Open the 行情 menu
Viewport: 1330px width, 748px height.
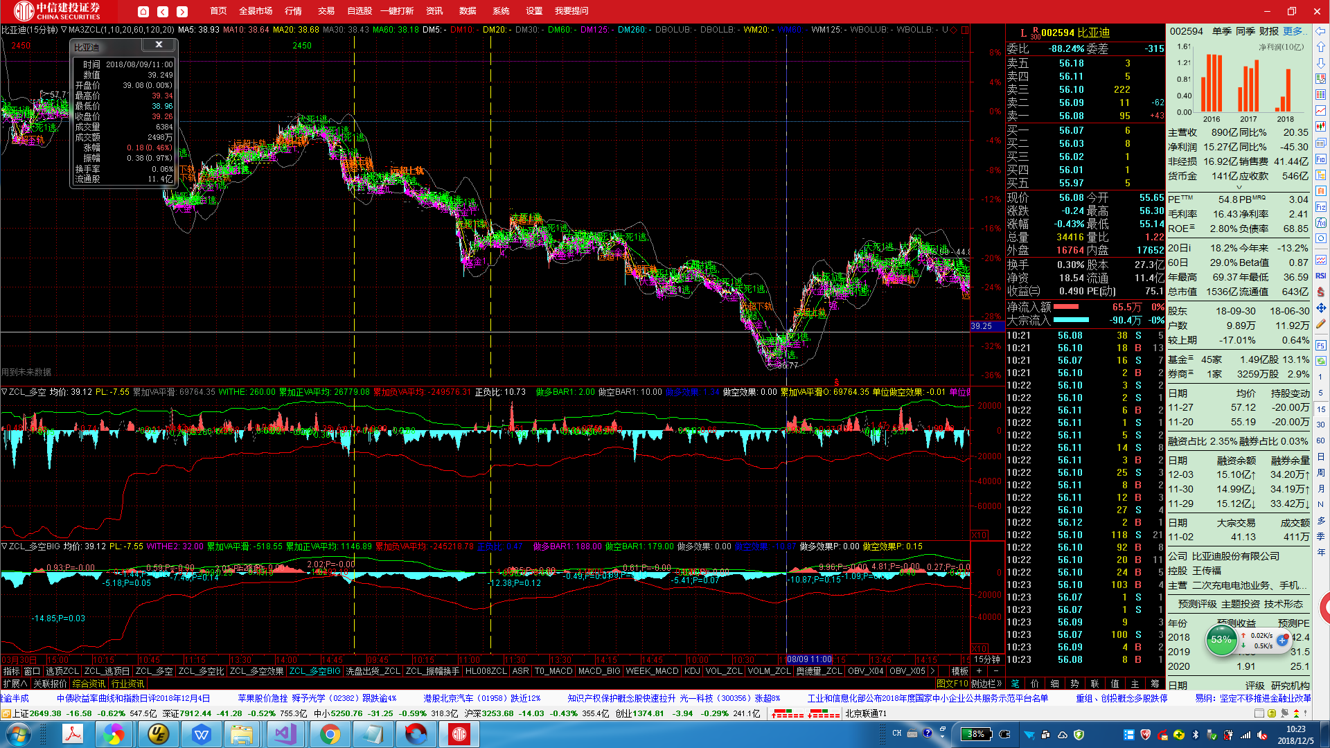[x=294, y=11]
